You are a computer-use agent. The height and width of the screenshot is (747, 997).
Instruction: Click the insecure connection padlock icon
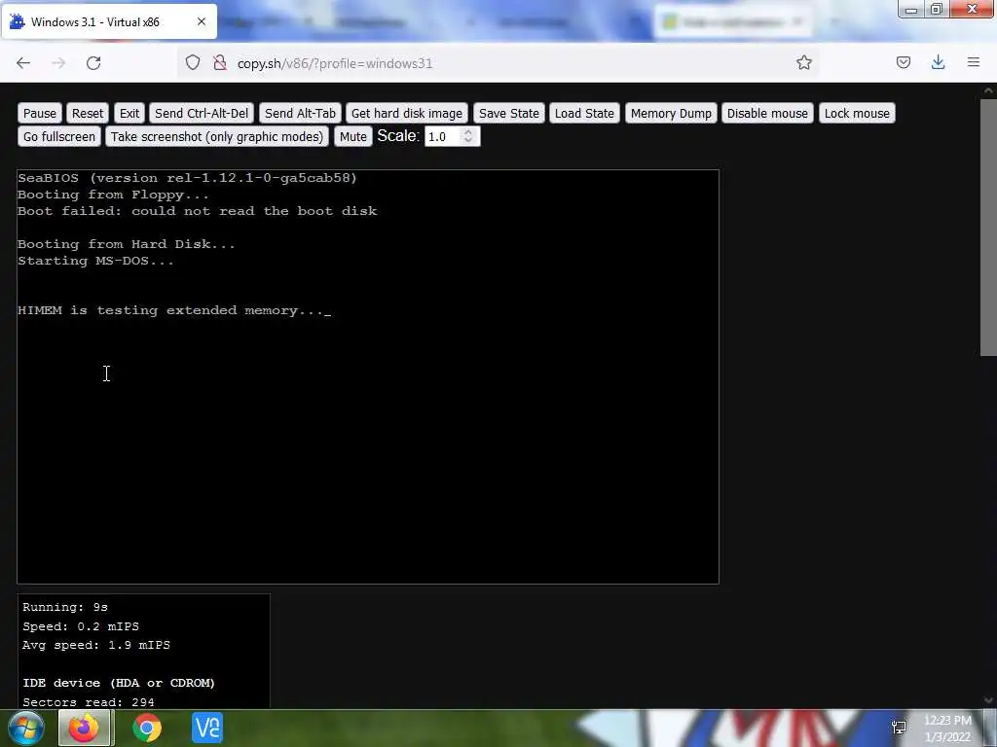pyautogui.click(x=220, y=62)
